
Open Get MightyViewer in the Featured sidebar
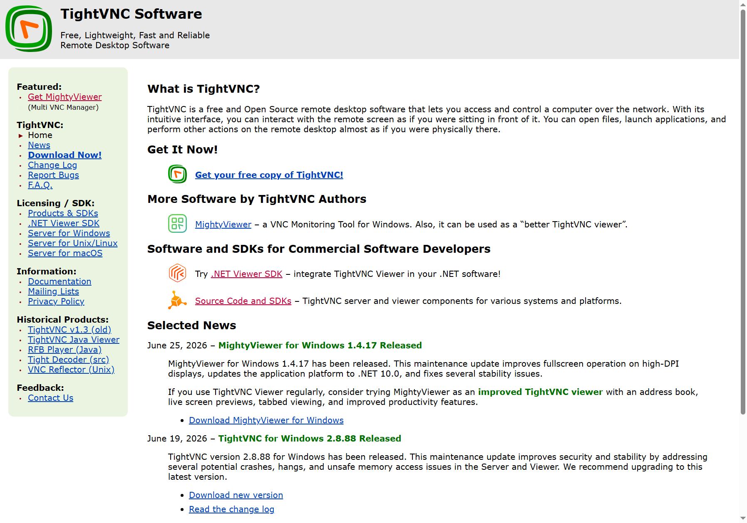coord(65,97)
